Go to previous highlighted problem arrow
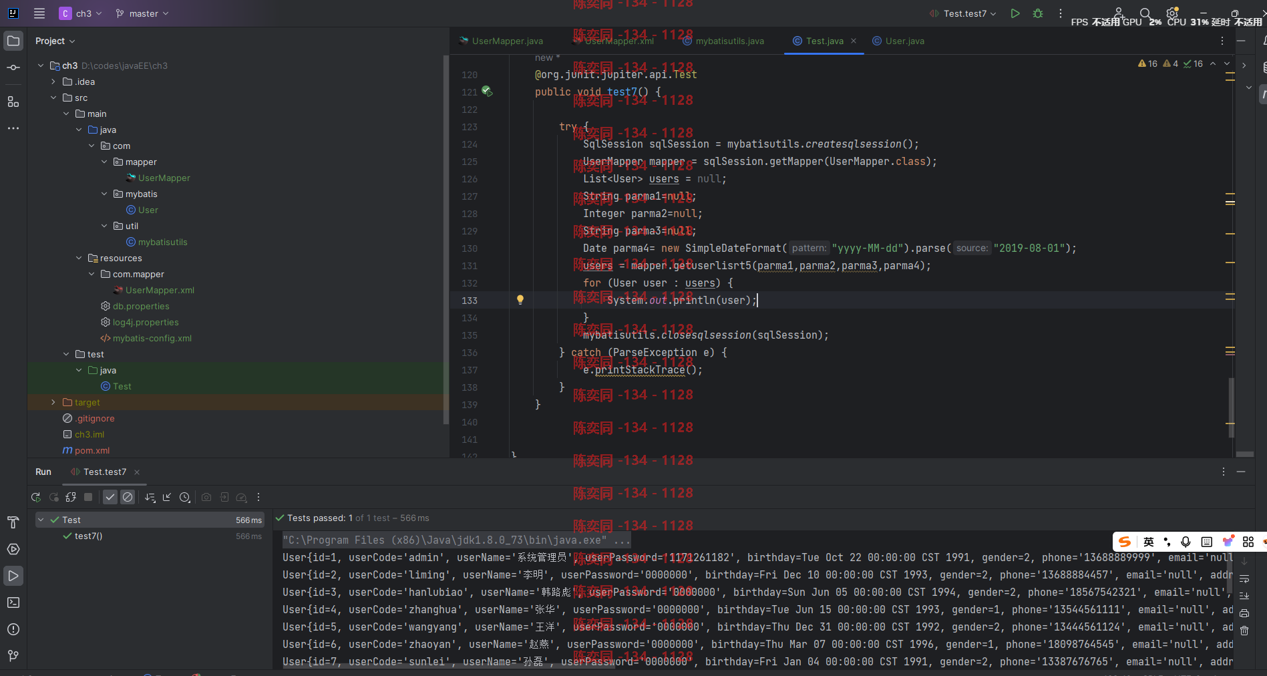 click(x=1213, y=63)
